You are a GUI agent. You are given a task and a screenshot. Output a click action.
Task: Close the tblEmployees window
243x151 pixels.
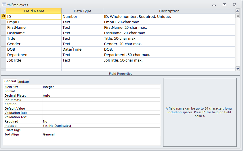click(x=235, y=5)
